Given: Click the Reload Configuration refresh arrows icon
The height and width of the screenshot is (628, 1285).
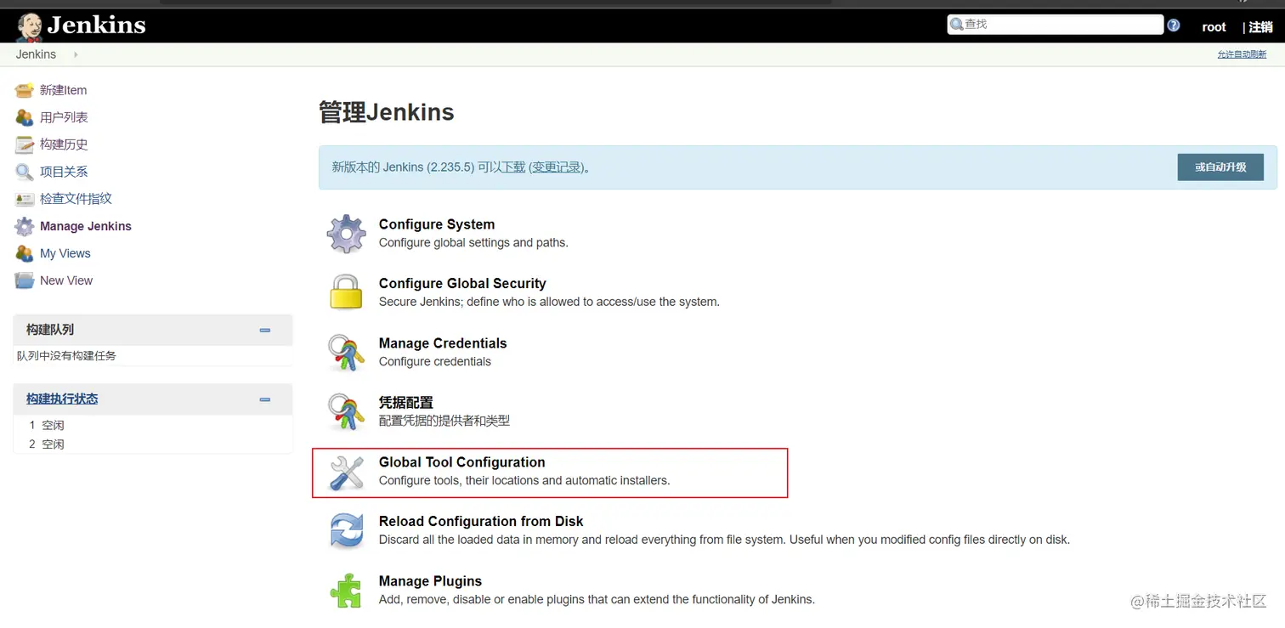Looking at the screenshot, I should click(346, 531).
